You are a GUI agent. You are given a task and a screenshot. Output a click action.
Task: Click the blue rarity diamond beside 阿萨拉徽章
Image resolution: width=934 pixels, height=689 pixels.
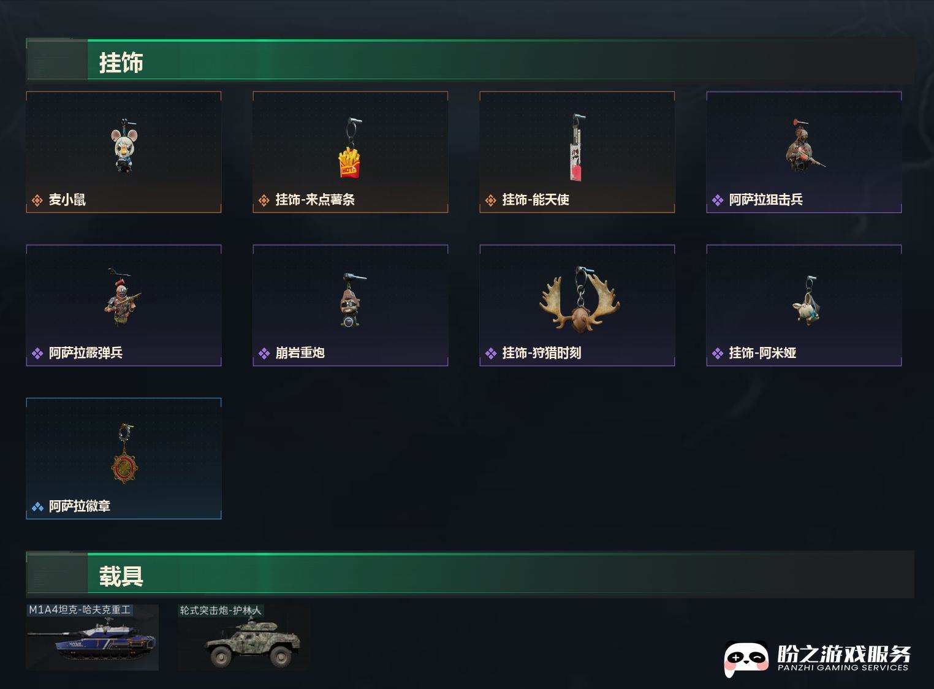point(37,507)
